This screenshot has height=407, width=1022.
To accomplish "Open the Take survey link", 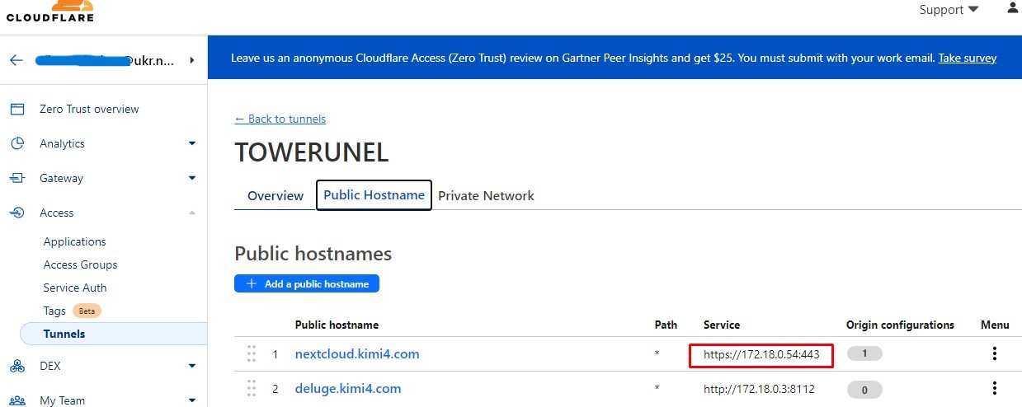I will point(968,58).
